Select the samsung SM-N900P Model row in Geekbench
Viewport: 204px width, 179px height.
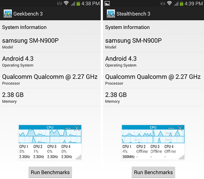[50, 43]
